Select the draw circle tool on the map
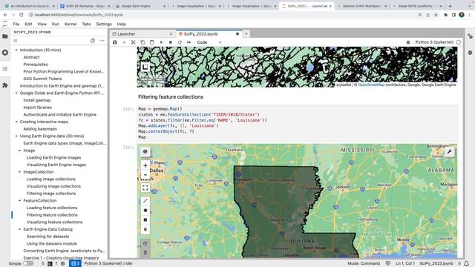Screen dimensions: 475x267 (x=145, y=211)
